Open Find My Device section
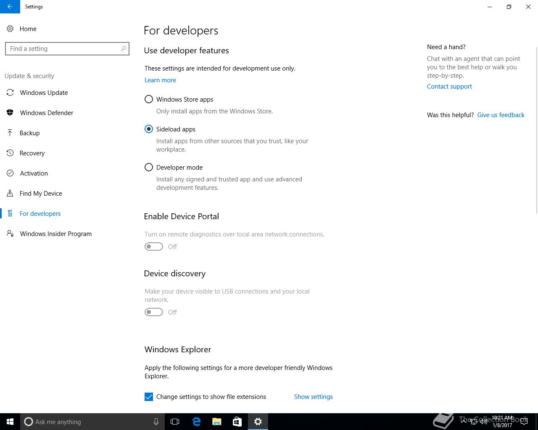 (41, 193)
